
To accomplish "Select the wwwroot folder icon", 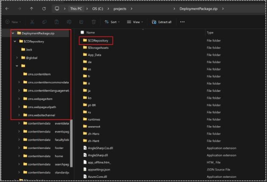I will pyautogui.click(x=85, y=126).
